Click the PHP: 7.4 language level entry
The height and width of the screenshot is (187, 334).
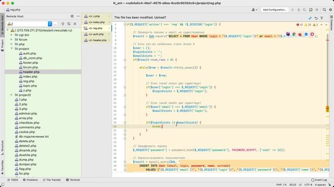point(281,185)
